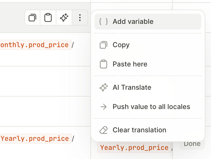This screenshot has height=159, width=211.
Task: Click the right column Yearly.prod_price chip beside Done
Action: point(134,148)
